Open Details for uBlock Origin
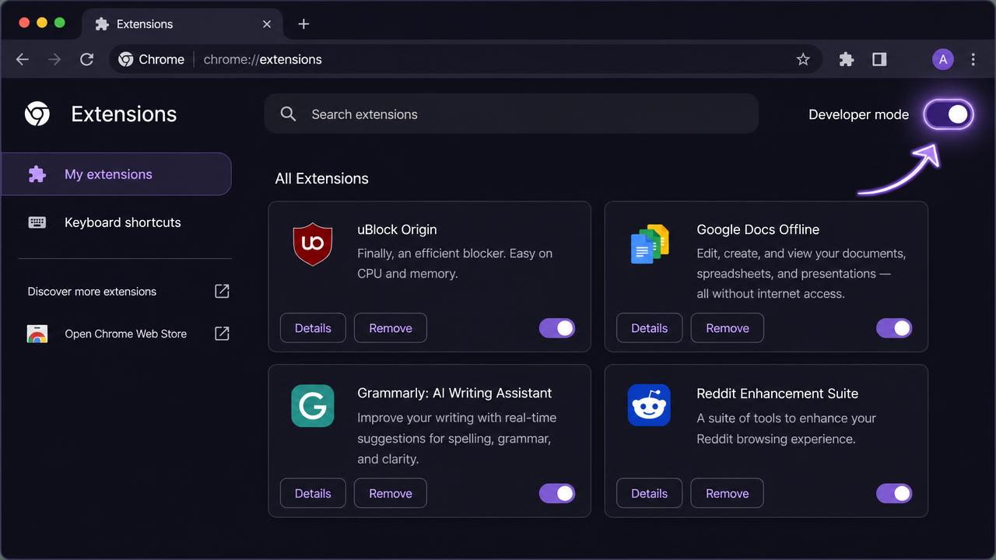Screen dimensions: 996x560 [313, 328]
